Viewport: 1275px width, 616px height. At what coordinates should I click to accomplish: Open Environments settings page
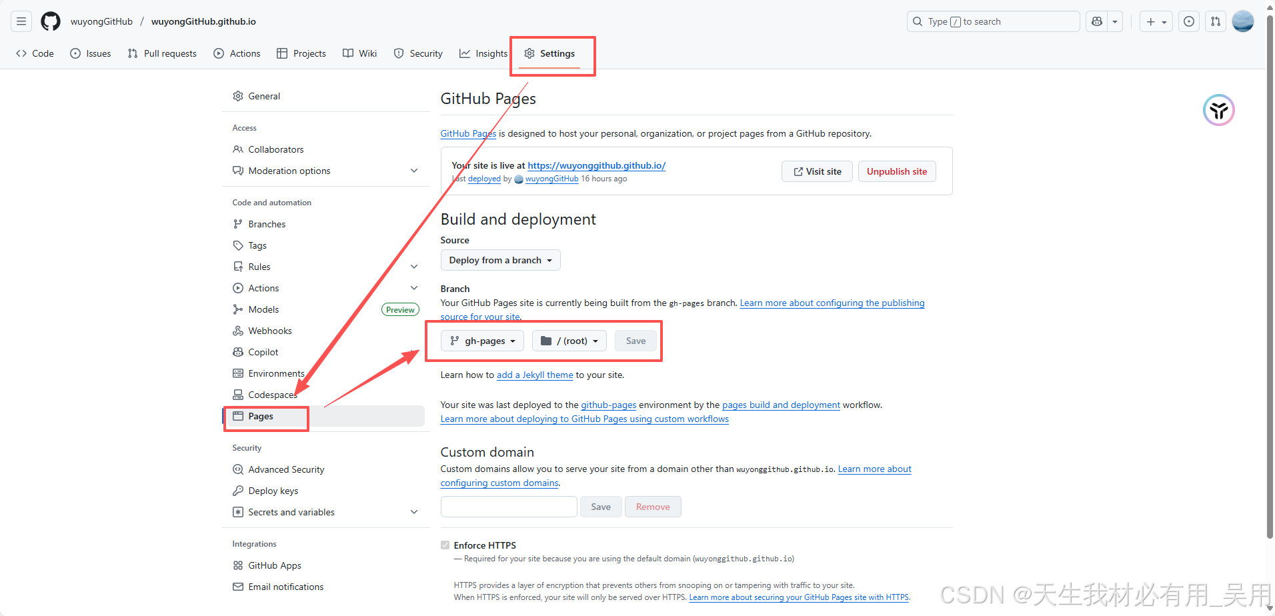coord(276,373)
